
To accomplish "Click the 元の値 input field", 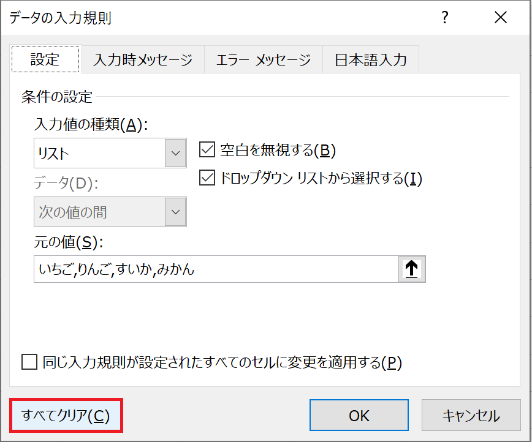I will tap(216, 269).
